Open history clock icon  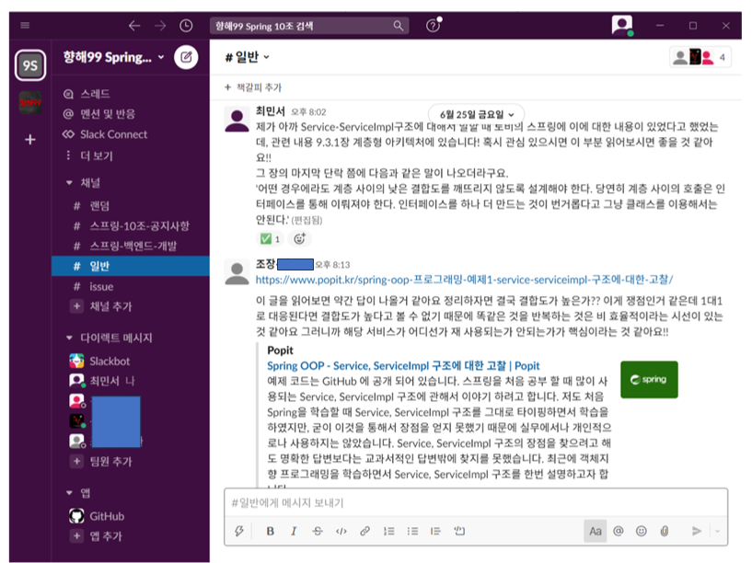tap(186, 26)
